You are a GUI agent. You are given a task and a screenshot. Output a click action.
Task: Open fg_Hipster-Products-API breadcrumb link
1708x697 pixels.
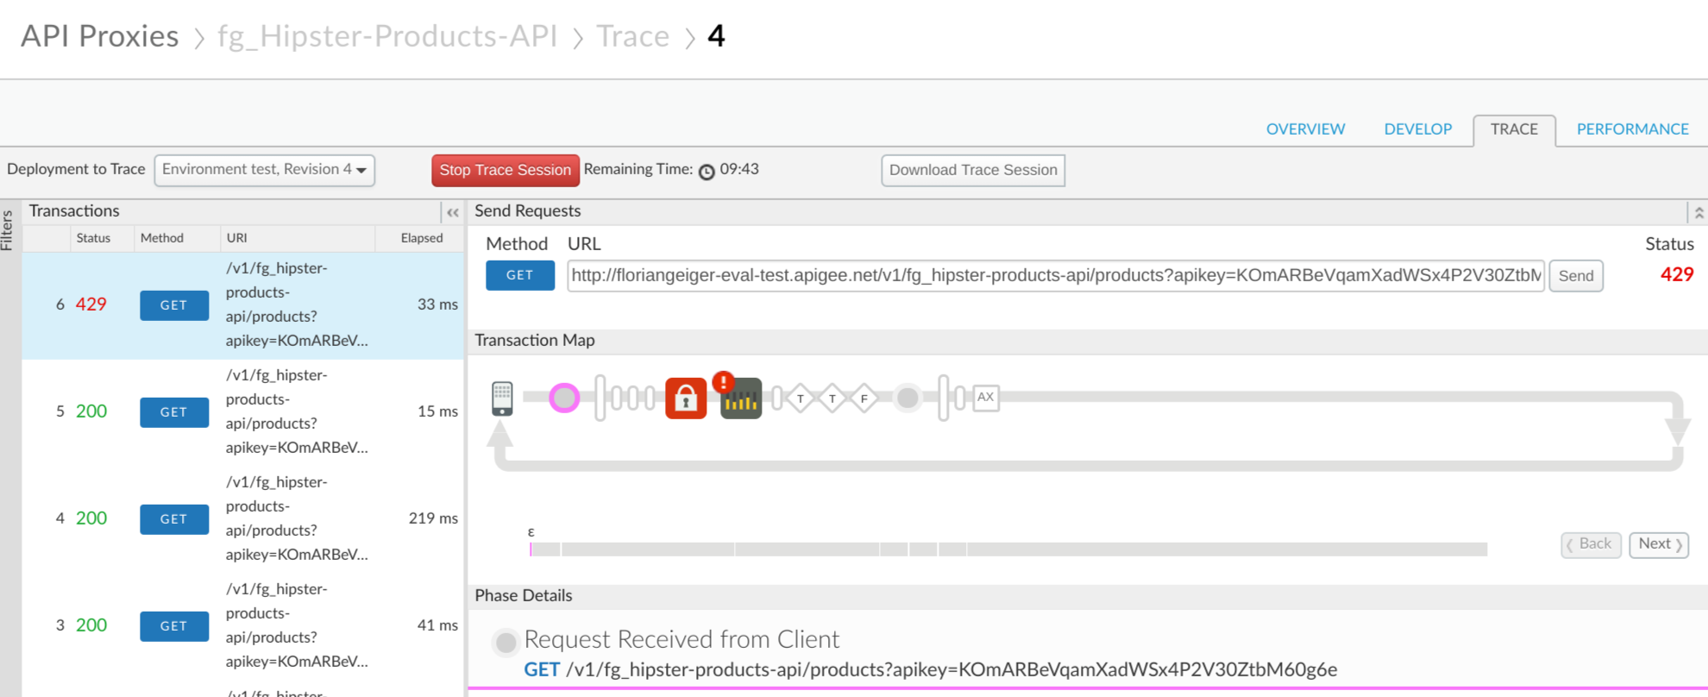387,36
